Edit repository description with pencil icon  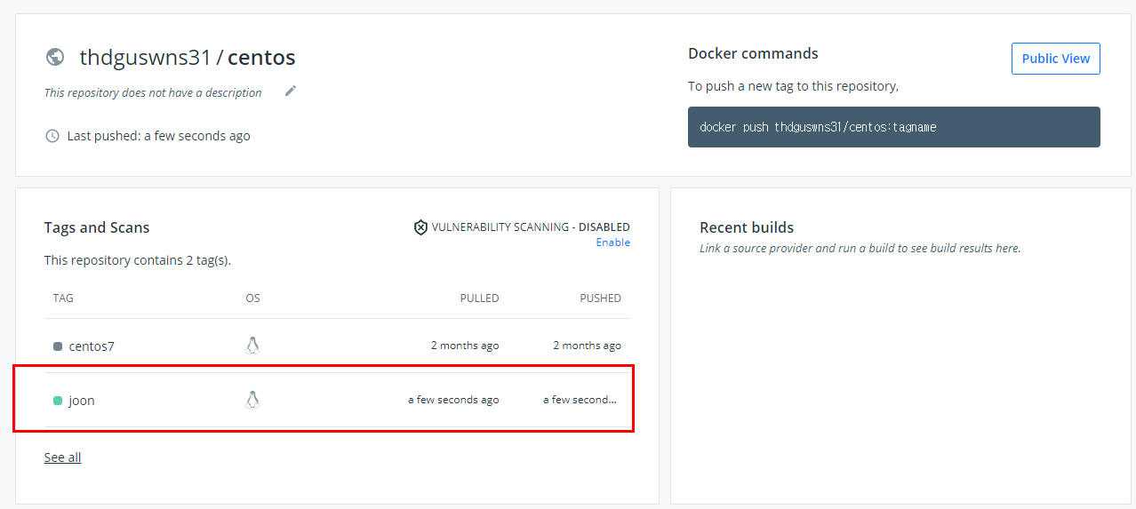[291, 91]
